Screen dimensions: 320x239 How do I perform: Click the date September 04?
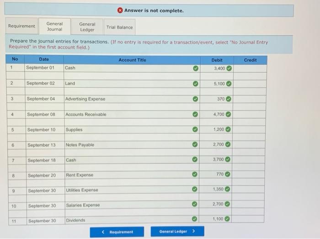pyautogui.click(x=41, y=99)
